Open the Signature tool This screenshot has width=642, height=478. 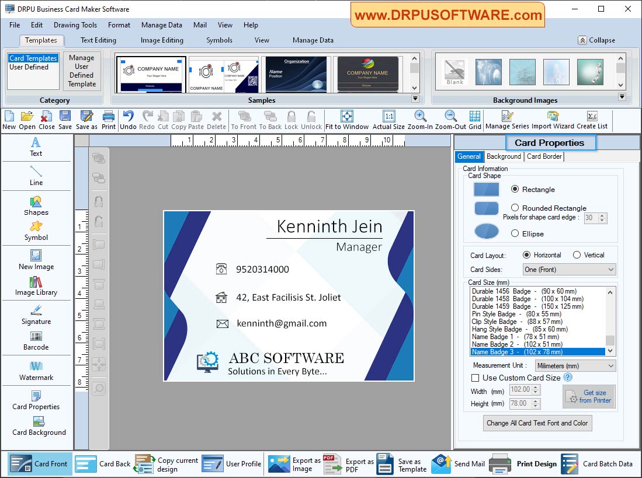[x=36, y=315]
